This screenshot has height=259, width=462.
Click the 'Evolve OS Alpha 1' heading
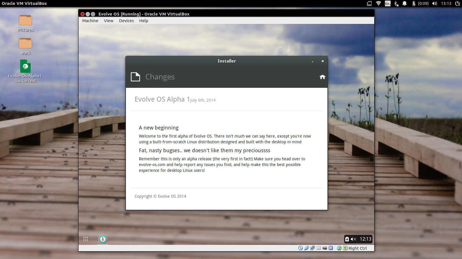[x=162, y=99]
